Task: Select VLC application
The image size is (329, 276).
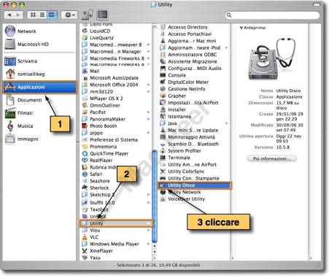Action: pos(94,237)
